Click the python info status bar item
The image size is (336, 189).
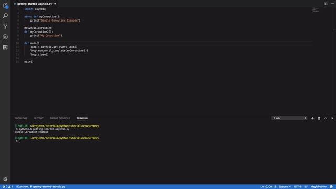click(22, 187)
